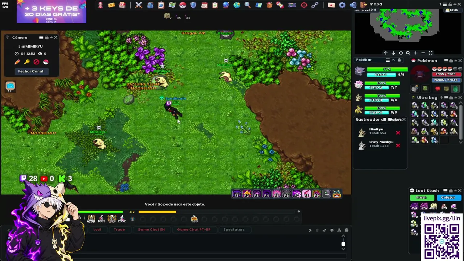Expand minimap to fullscreen

pos(430,53)
